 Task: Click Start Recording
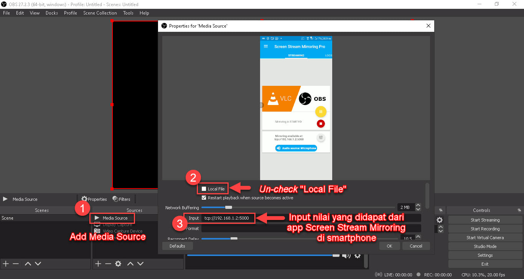485,229
